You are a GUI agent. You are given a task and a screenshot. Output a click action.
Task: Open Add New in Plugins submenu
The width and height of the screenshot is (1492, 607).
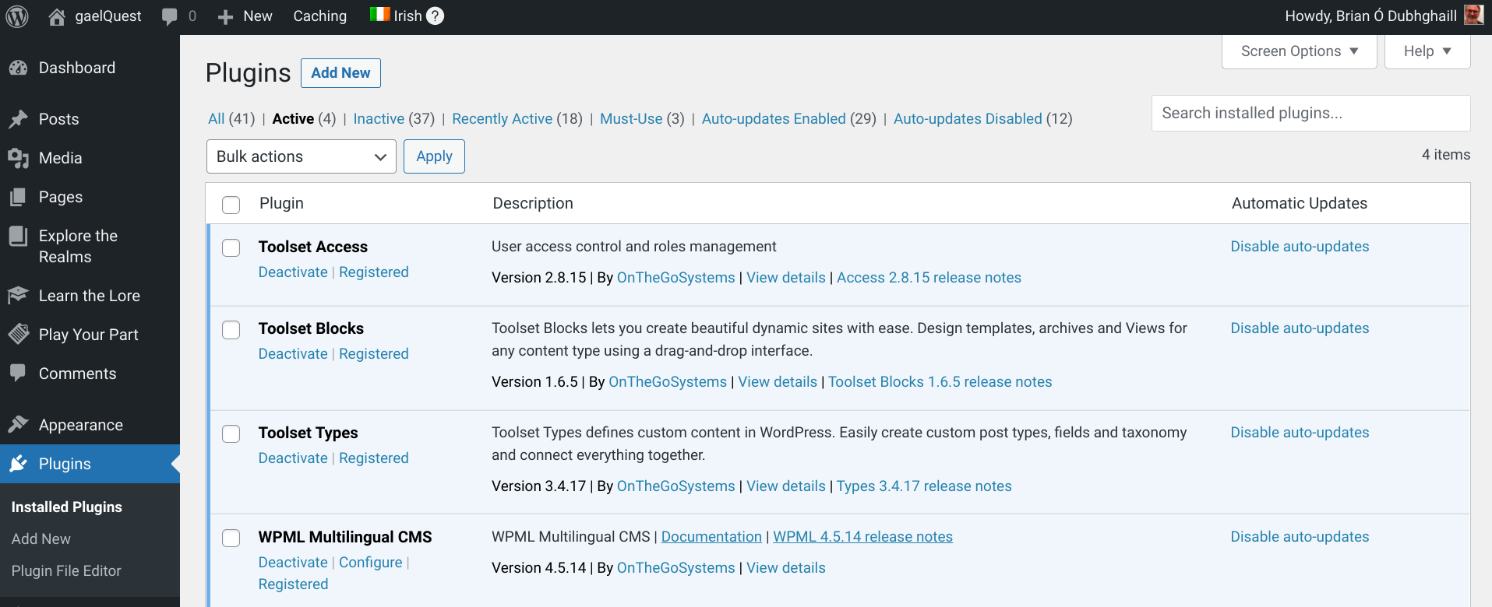41,539
